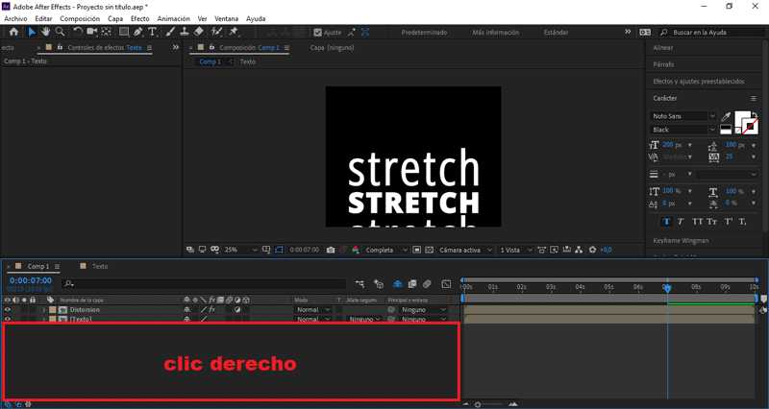The height and width of the screenshot is (409, 769).
Task: Open the Noto Sans font dropdown
Action: click(712, 116)
